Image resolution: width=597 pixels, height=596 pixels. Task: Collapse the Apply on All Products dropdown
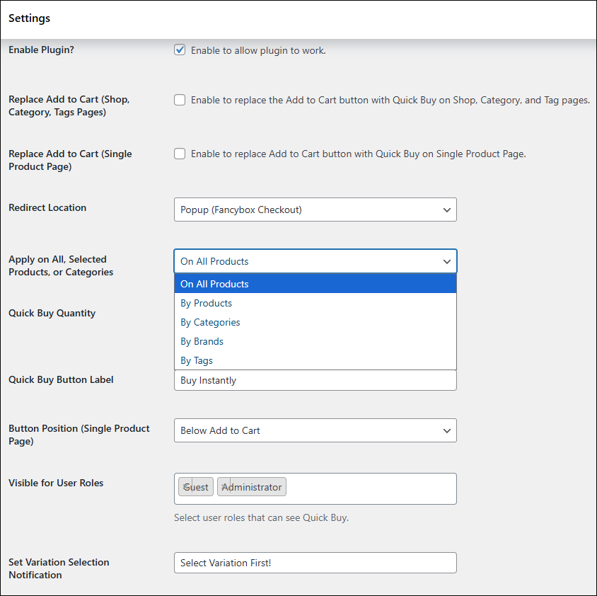(315, 261)
